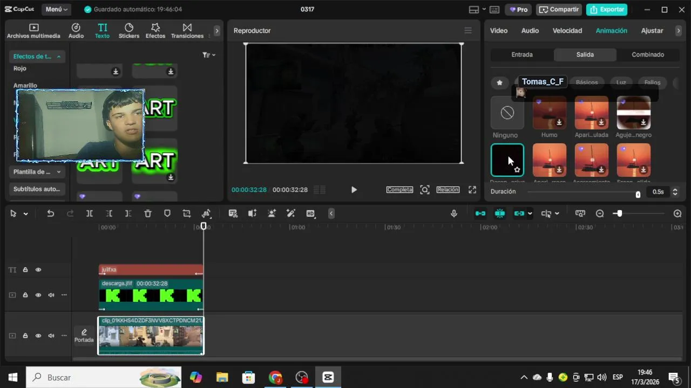Click the Completa quality button
The image size is (691, 388).
tap(399, 190)
